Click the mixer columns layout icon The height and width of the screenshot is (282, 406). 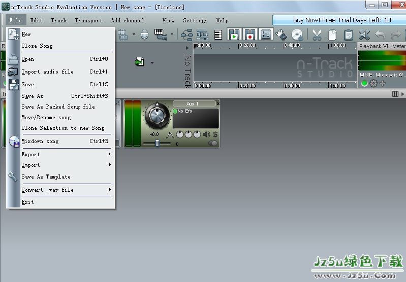tap(395, 94)
